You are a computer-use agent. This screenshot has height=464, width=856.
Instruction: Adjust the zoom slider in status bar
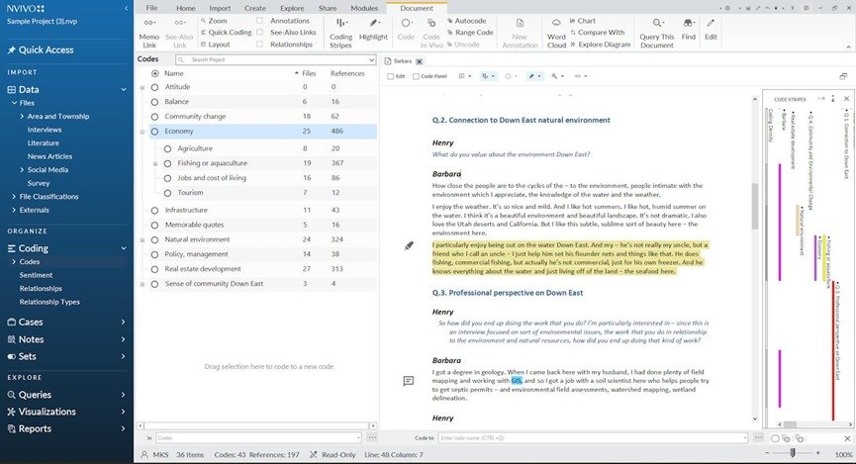pyautogui.click(x=792, y=452)
